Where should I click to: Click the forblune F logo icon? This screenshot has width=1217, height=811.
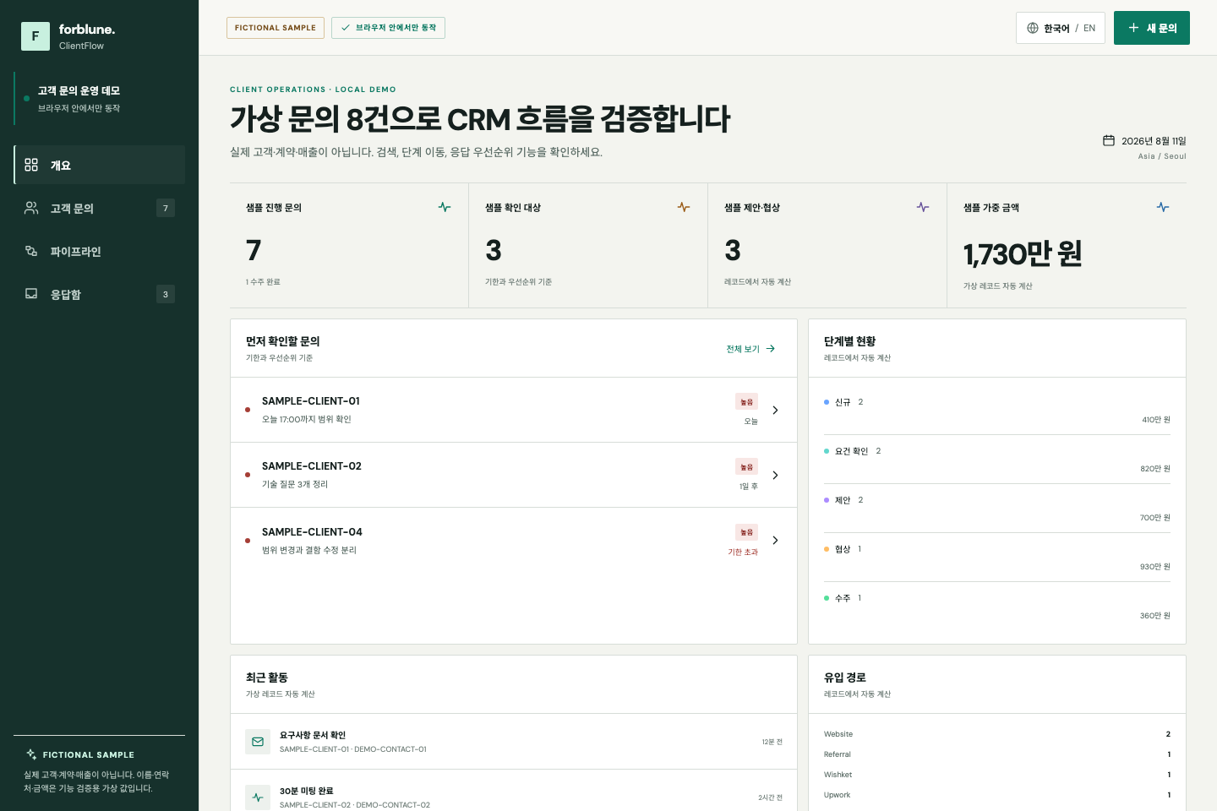[35, 36]
